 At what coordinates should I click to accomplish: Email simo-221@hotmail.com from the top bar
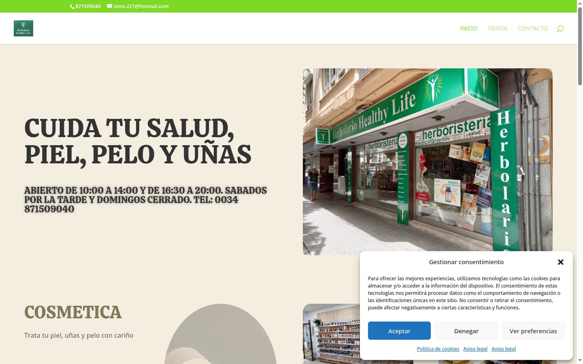pos(138,6)
